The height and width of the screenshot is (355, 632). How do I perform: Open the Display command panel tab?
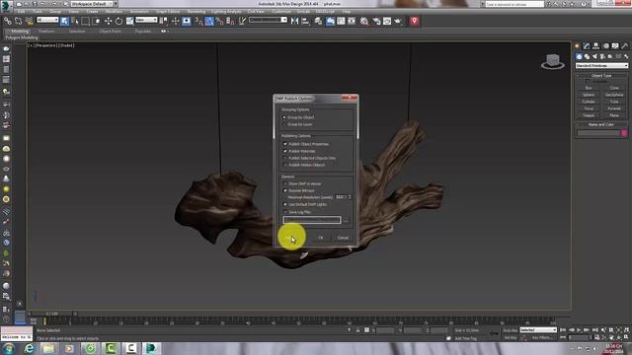pyautogui.click(x=615, y=46)
